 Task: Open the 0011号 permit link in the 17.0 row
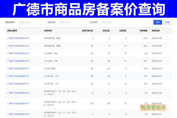tap(18, 76)
